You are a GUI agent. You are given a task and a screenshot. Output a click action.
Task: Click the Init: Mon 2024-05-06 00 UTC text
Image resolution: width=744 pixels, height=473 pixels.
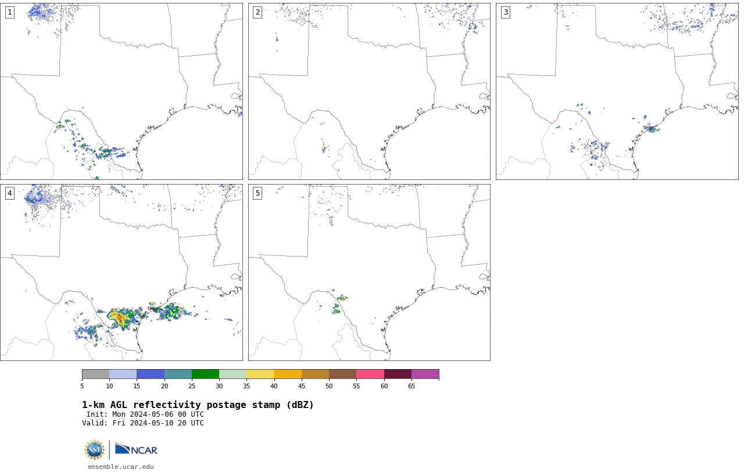145,414
